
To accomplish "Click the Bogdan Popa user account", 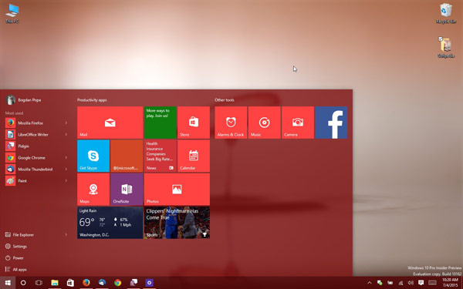I will (x=24, y=100).
